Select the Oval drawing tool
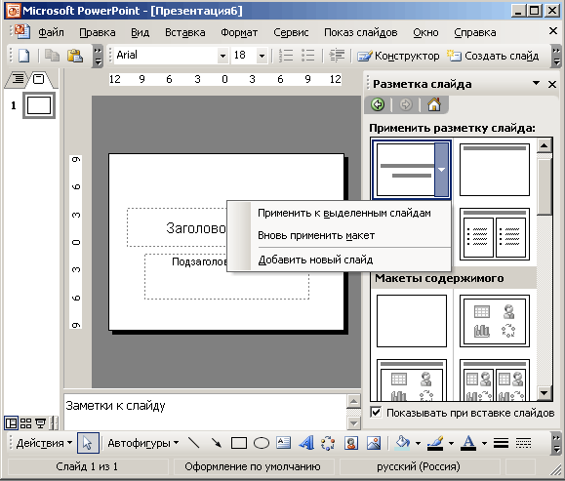565x481 pixels. click(x=262, y=443)
